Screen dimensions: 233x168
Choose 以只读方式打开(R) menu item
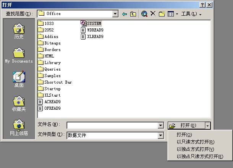tap(200, 142)
